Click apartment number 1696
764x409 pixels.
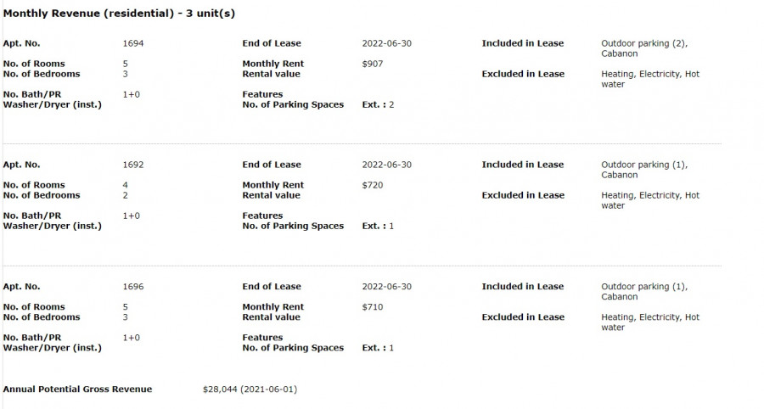point(133,286)
